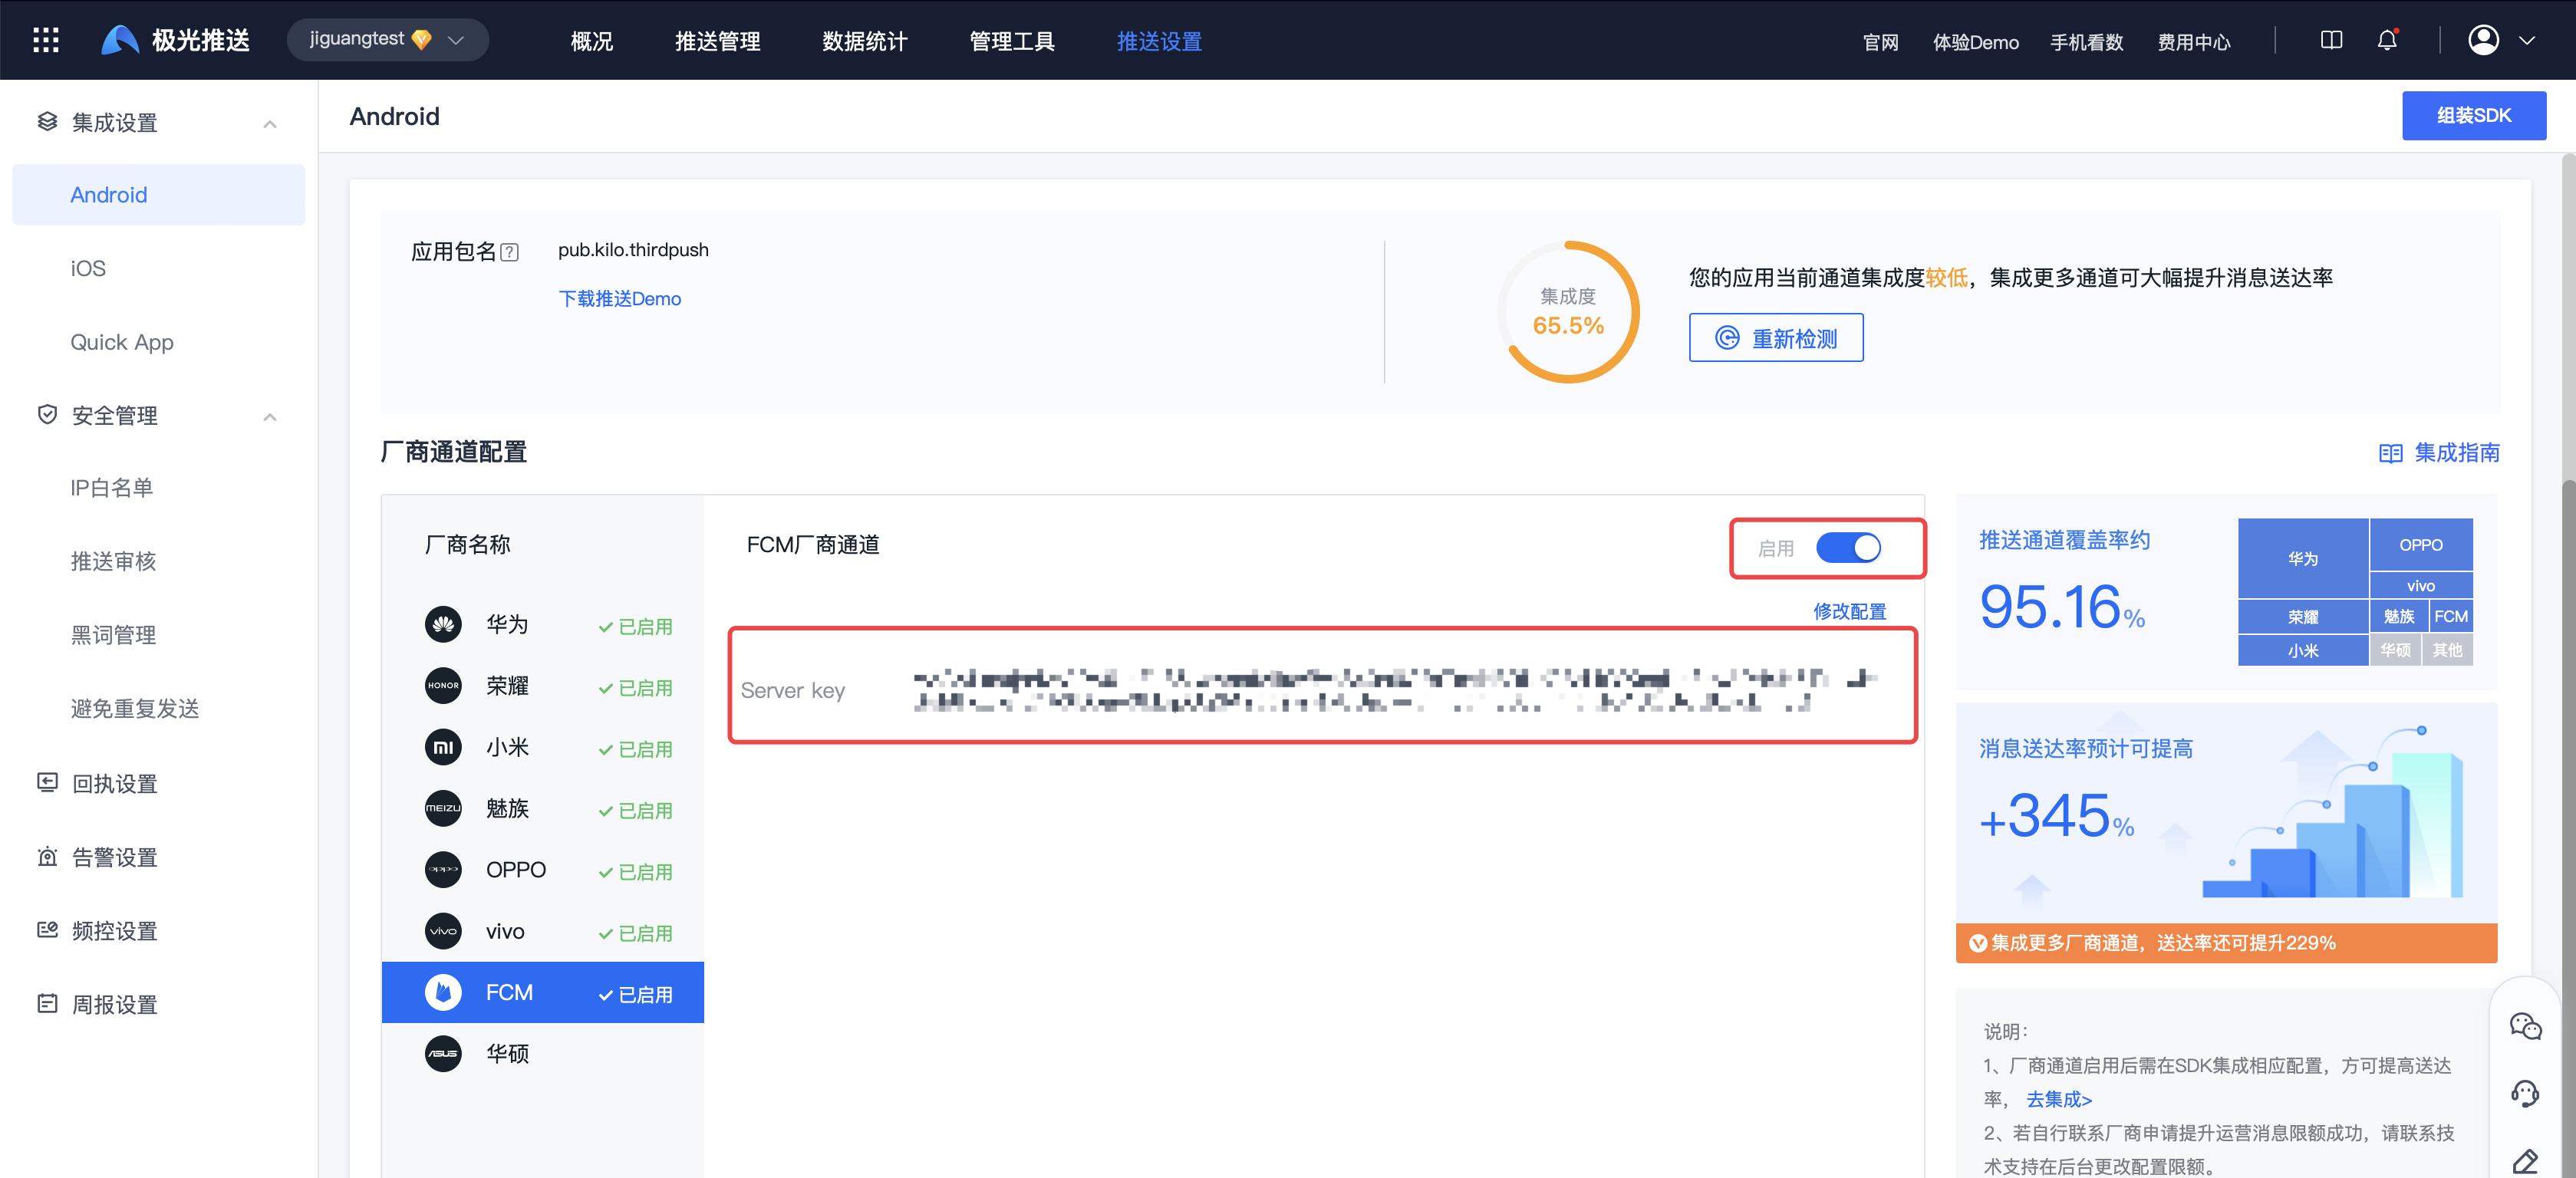
Task: Click the OPPO vendor logo icon
Action: pos(443,870)
